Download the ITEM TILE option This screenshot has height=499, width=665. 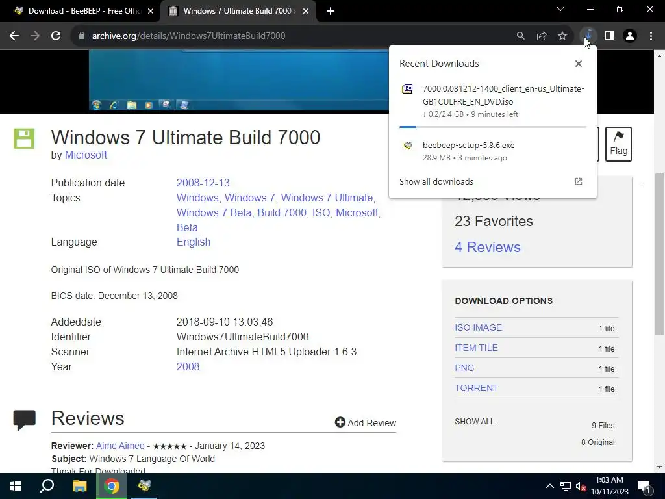[x=476, y=348]
